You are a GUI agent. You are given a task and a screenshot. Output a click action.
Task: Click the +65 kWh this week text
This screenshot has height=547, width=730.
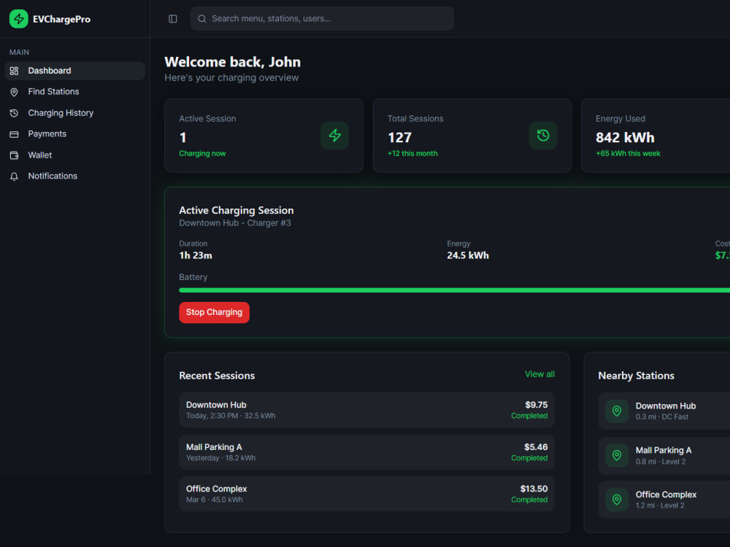pos(628,153)
